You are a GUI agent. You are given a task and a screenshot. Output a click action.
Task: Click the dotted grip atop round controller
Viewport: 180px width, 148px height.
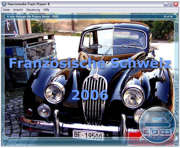click(157, 109)
